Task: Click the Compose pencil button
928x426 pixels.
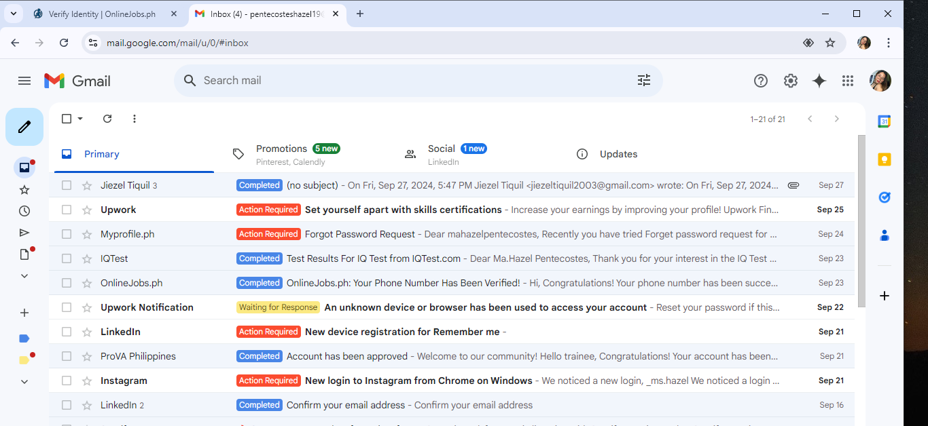Action: 24,127
